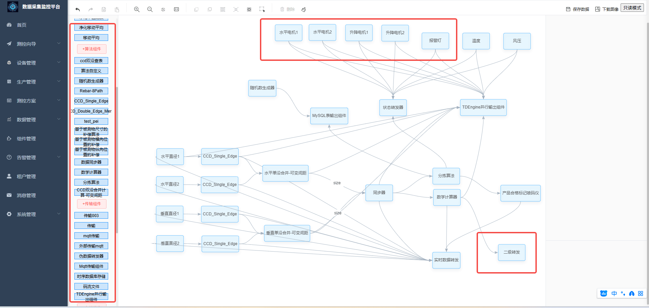Toggle the 只读模式 read-only mode button

[x=632, y=8]
